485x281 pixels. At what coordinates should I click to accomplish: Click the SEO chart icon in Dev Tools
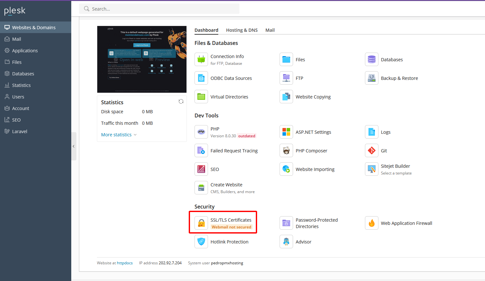pos(201,169)
